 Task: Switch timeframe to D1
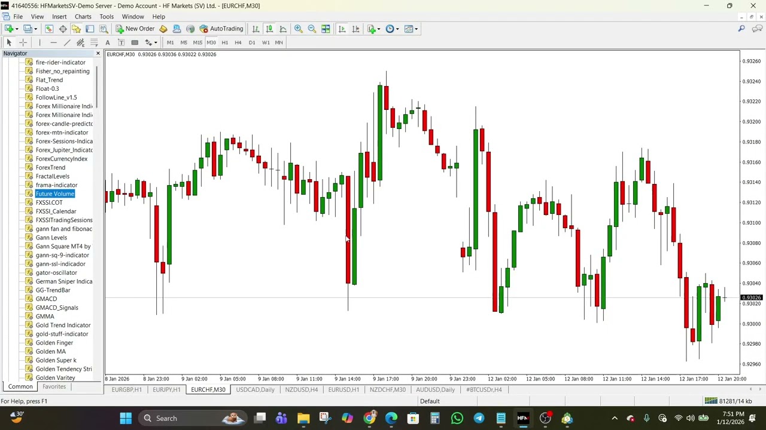(252, 42)
